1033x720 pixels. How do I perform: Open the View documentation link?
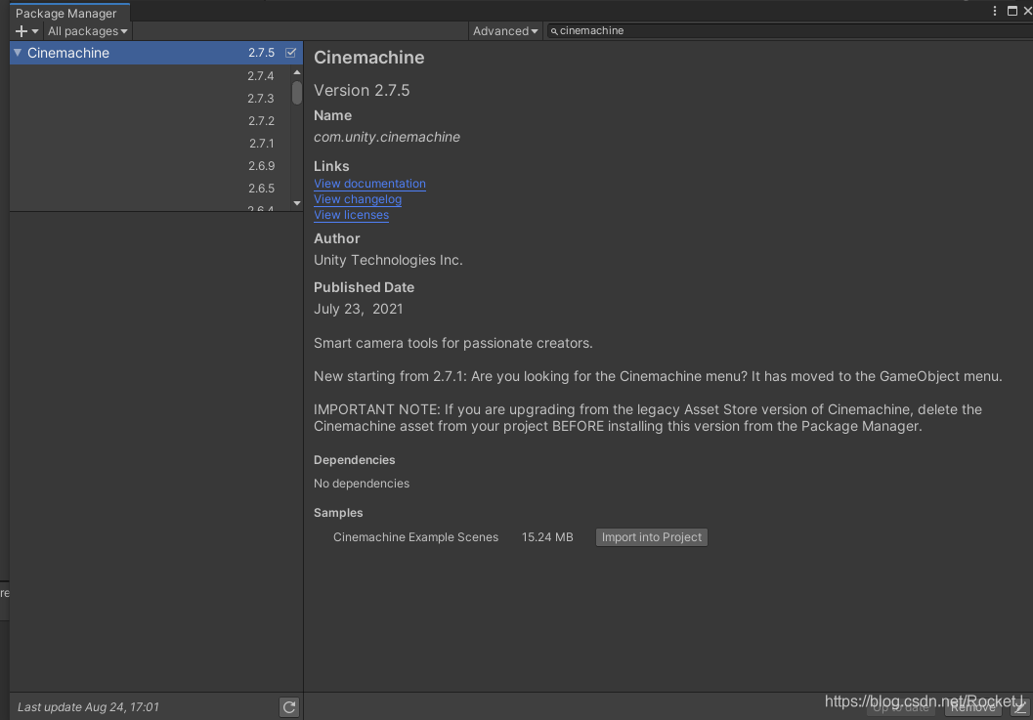[x=369, y=183]
